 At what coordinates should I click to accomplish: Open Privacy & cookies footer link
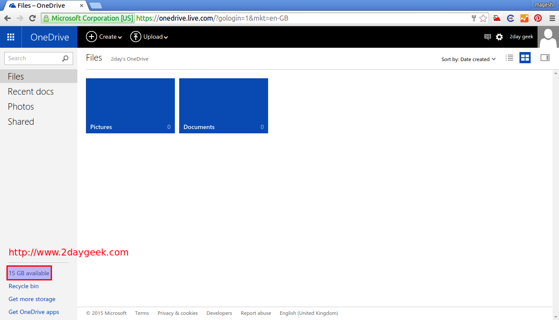pyautogui.click(x=178, y=313)
